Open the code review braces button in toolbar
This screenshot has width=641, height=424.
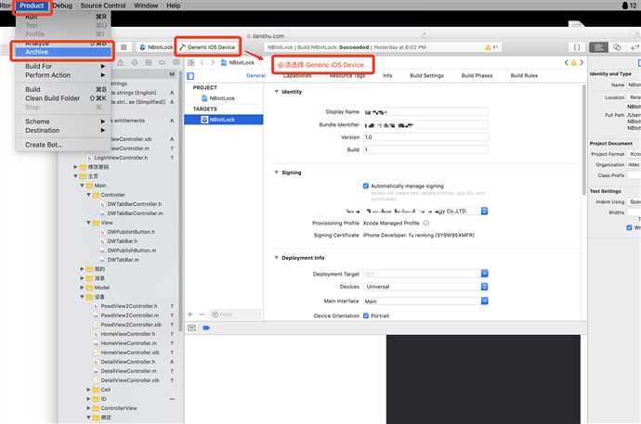coord(577,47)
